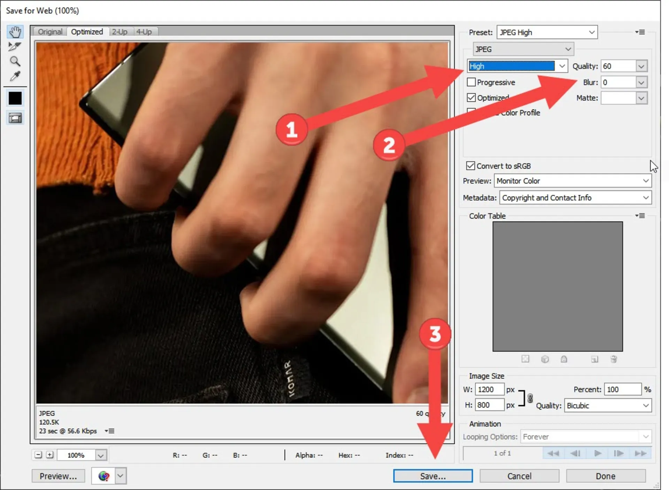Screen dimensions: 669x490
Task: Open the Optimize panel flyout menu
Action: [x=640, y=32]
